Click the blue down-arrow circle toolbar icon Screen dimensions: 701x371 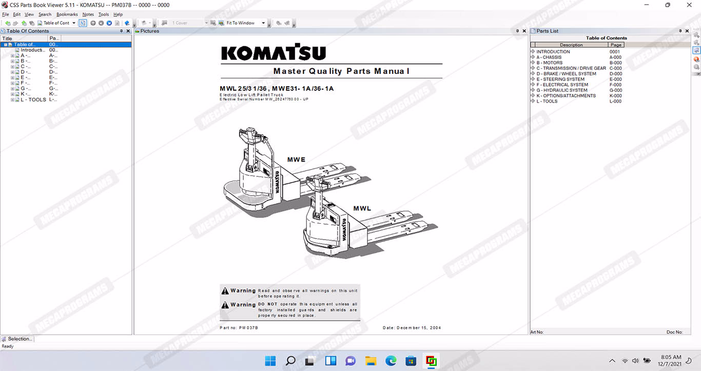[x=109, y=23]
